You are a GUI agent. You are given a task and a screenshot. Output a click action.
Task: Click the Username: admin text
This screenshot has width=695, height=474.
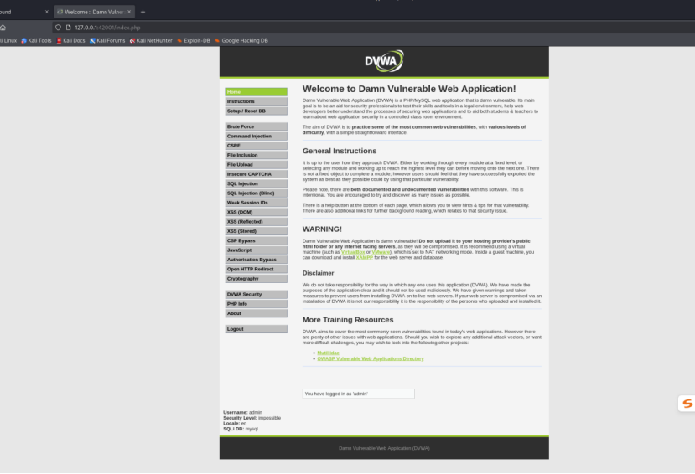pyautogui.click(x=242, y=413)
